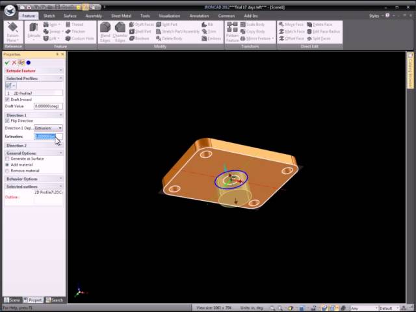Open the Styles menu
This screenshot has height=312, width=416.
[x=374, y=16]
